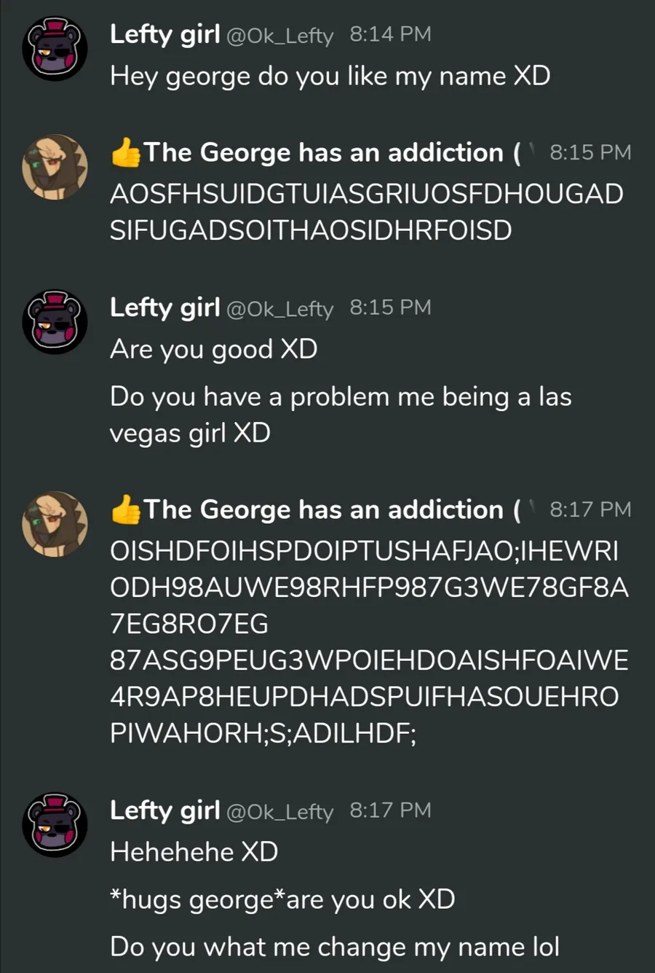Select The George has an addiction name at 8:17 PM
Image resolution: width=655 pixels, height=973 pixels.
point(332,509)
